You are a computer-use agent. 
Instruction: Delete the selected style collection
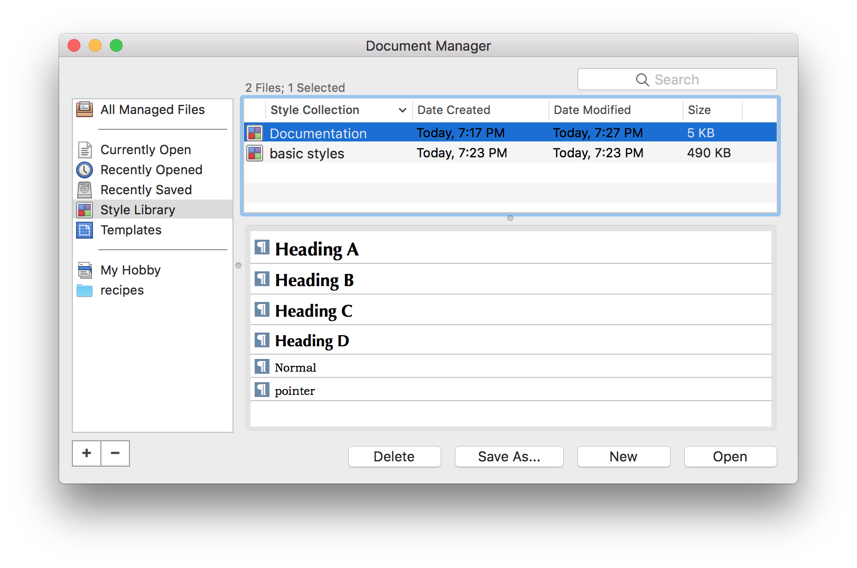(x=394, y=457)
